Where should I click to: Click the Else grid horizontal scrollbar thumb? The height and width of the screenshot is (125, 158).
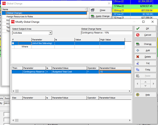tap(17, 120)
